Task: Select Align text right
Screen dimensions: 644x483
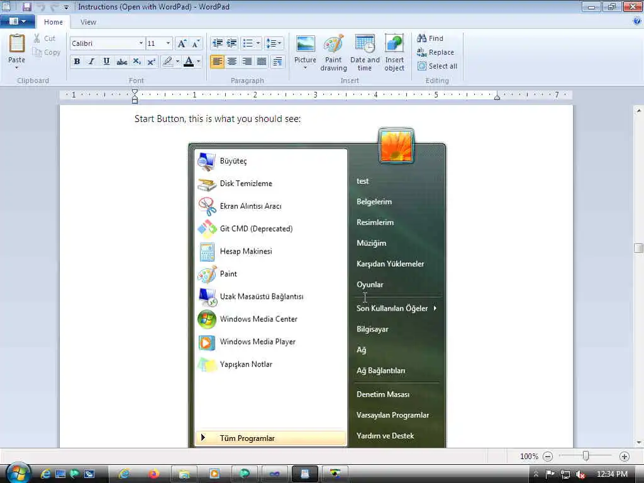Action: click(x=247, y=61)
